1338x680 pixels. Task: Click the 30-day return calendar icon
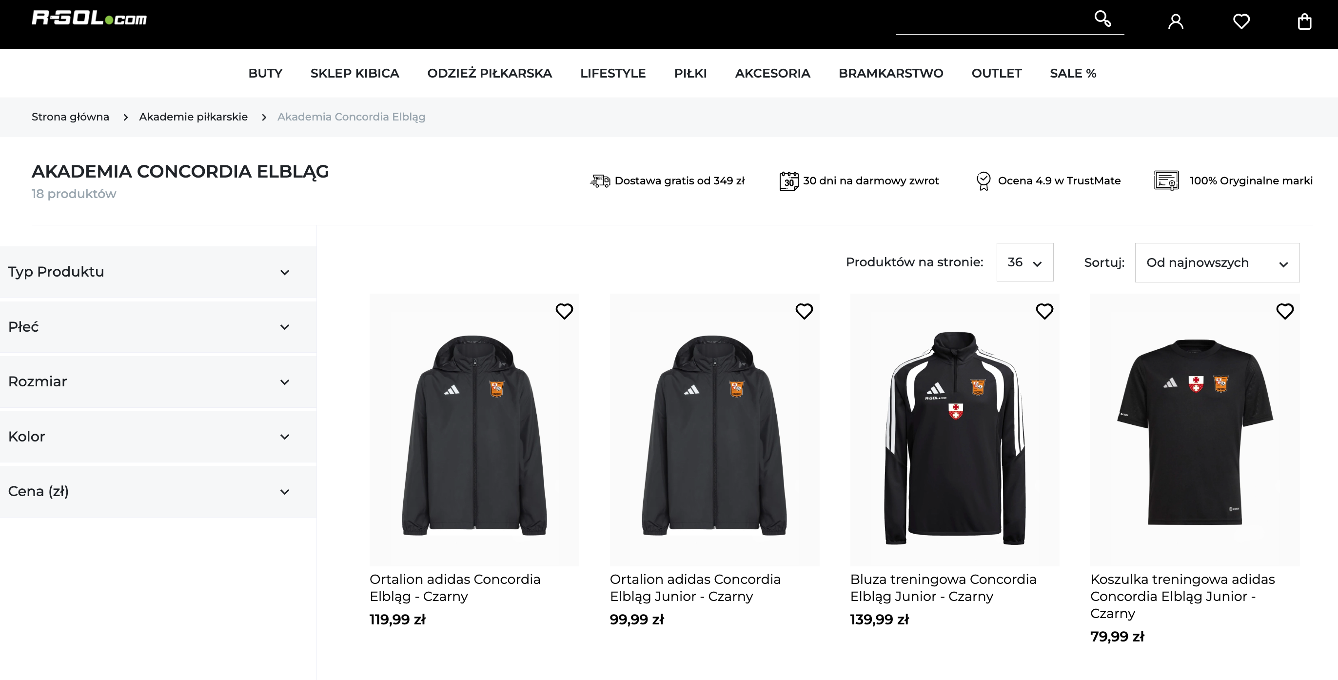[x=788, y=181]
